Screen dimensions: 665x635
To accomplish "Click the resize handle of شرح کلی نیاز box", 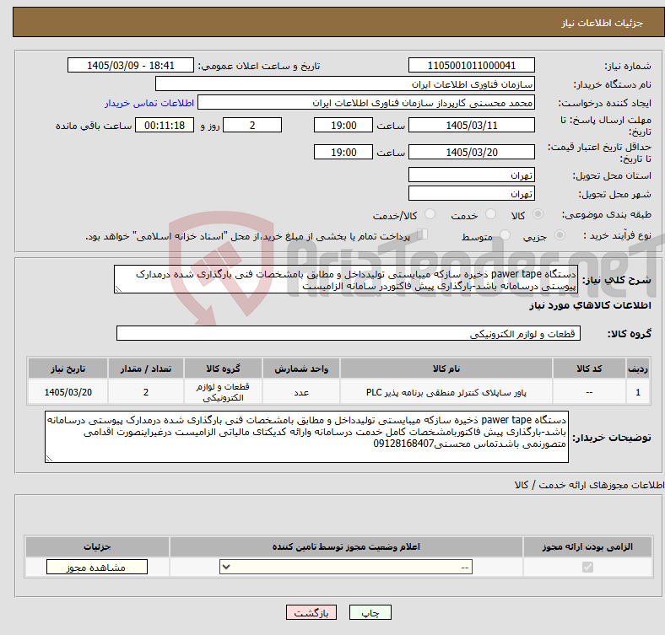I will click(x=118, y=289).
